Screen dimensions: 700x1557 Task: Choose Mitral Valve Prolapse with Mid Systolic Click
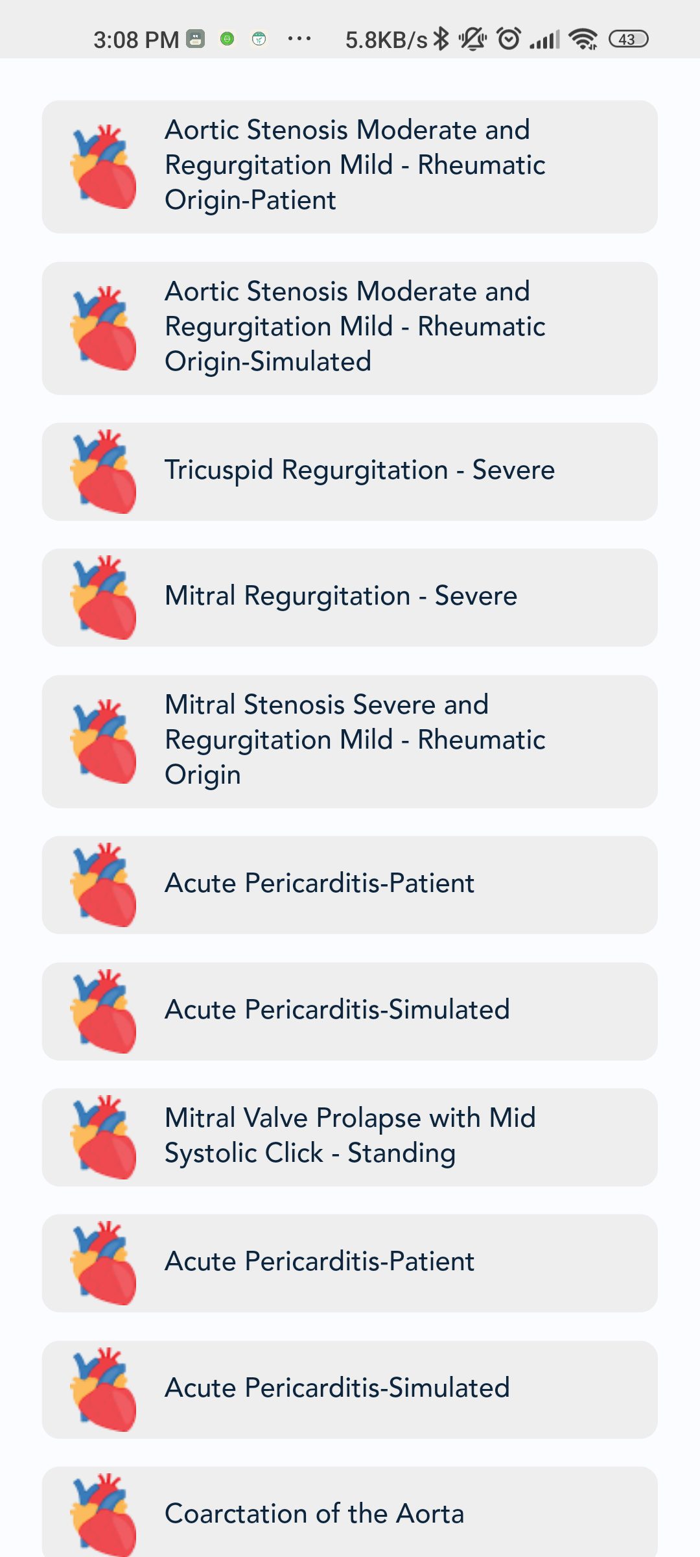(350, 1135)
